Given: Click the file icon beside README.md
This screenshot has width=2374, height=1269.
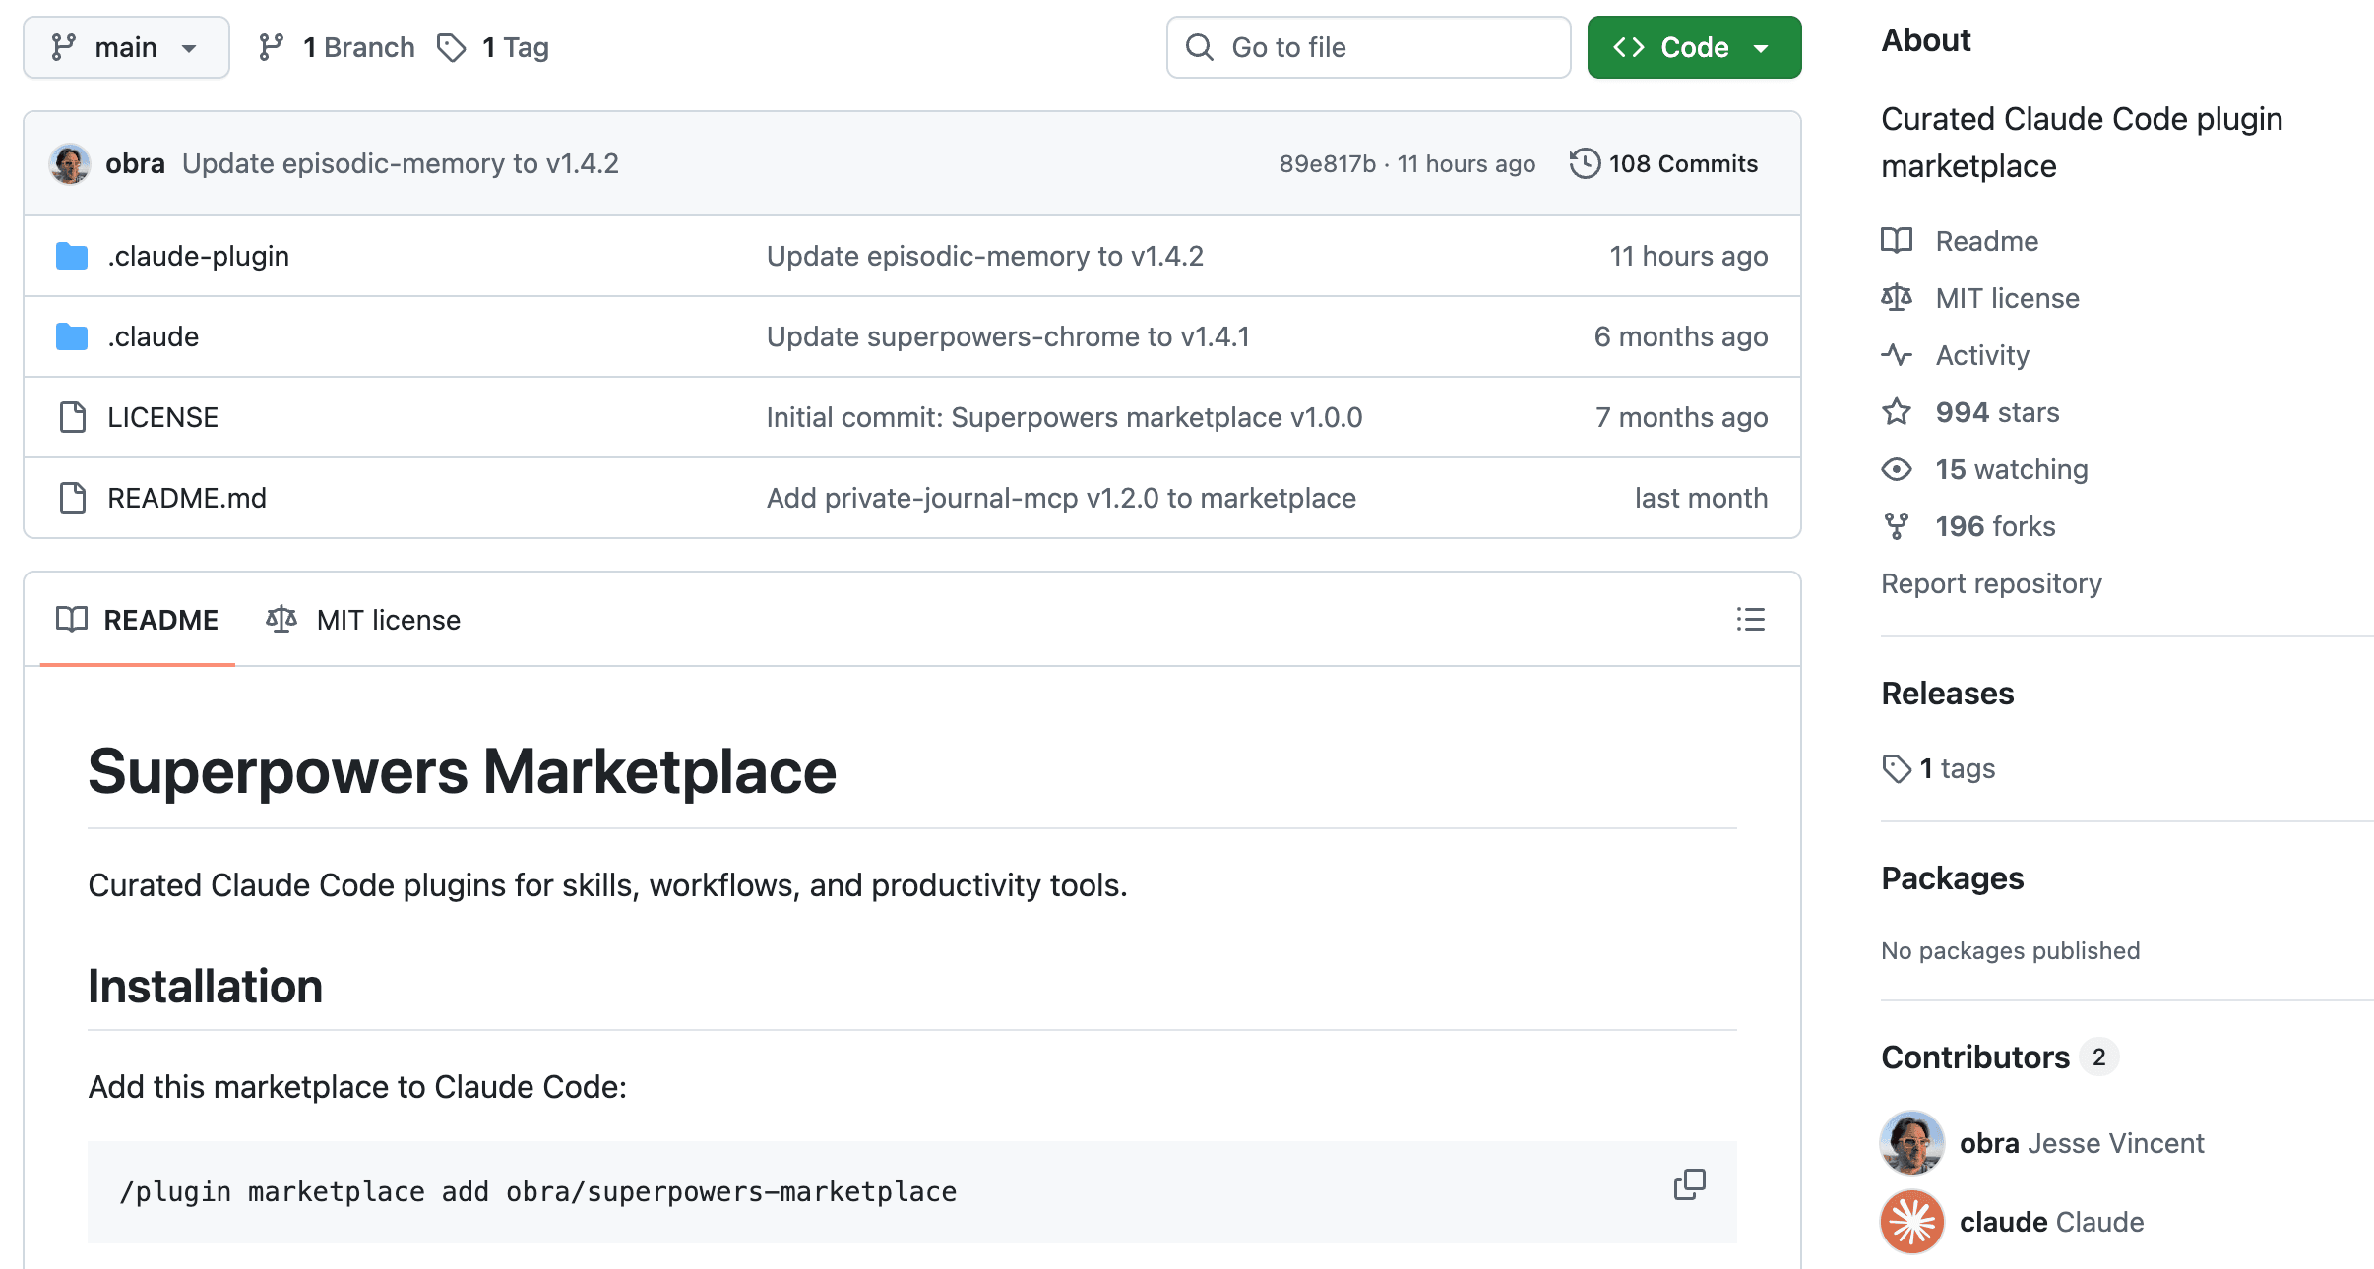Looking at the screenshot, I should [x=72, y=498].
